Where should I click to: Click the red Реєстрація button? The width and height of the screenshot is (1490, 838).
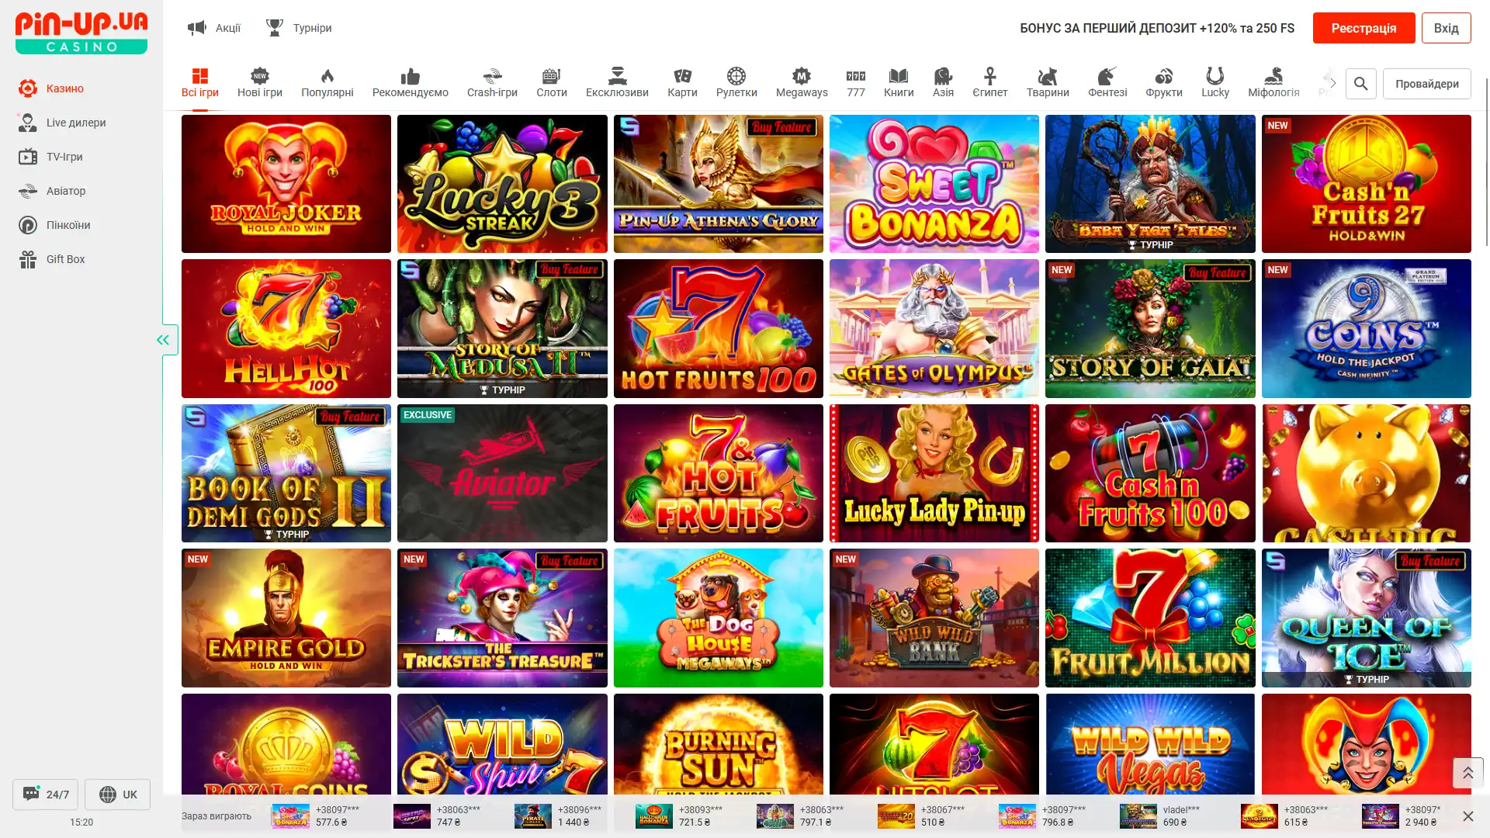click(1364, 28)
